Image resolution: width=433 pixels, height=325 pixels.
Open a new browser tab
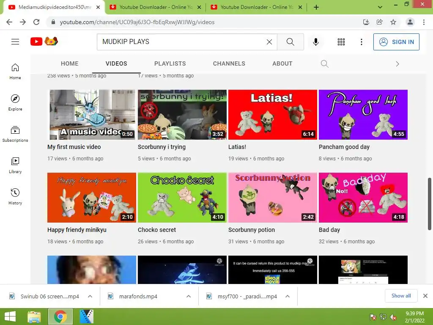point(316,7)
